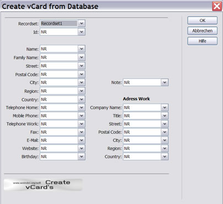
Task: Click the Abbrechen button to cancel
Action: 203,31
